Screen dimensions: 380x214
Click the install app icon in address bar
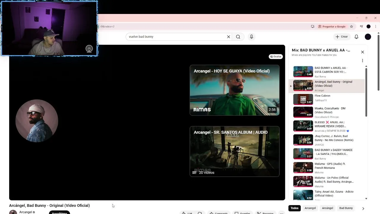[x=313, y=26]
